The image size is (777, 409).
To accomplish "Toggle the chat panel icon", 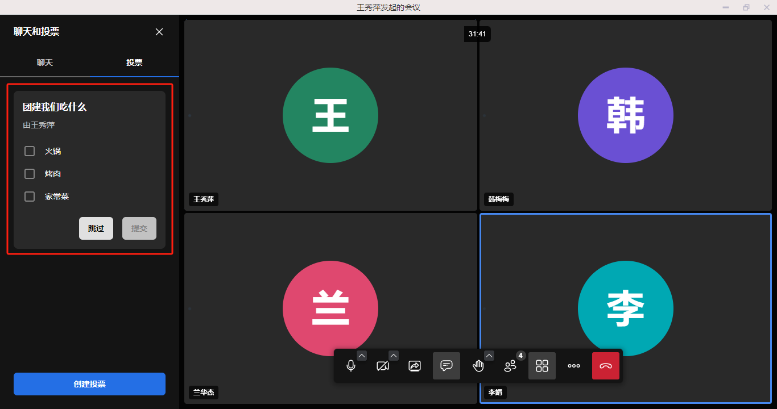I will pos(447,366).
